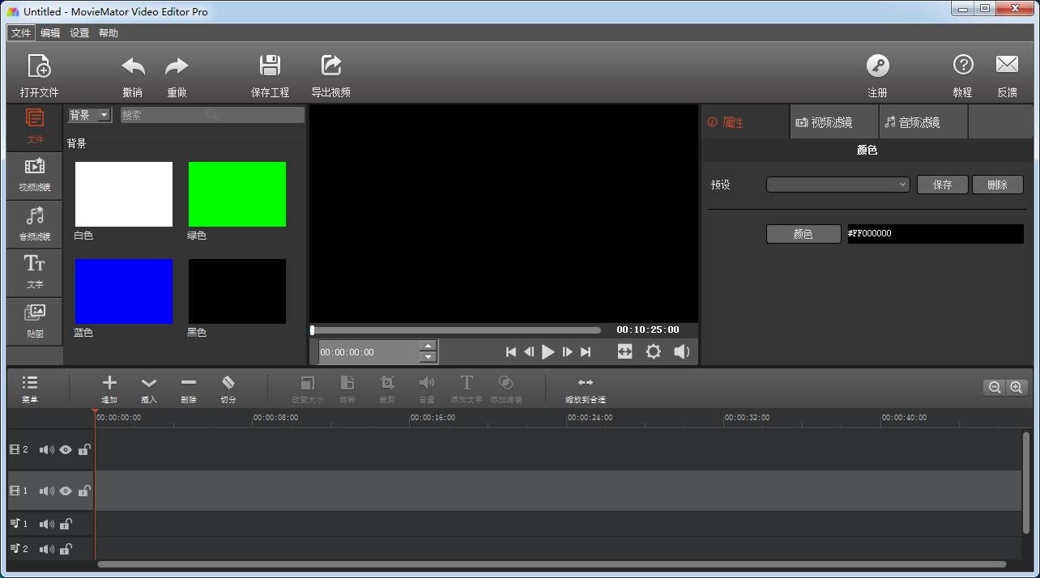Viewport: 1040px width, 578px height.
Task: Click the 切分 split icon
Action: click(x=228, y=382)
